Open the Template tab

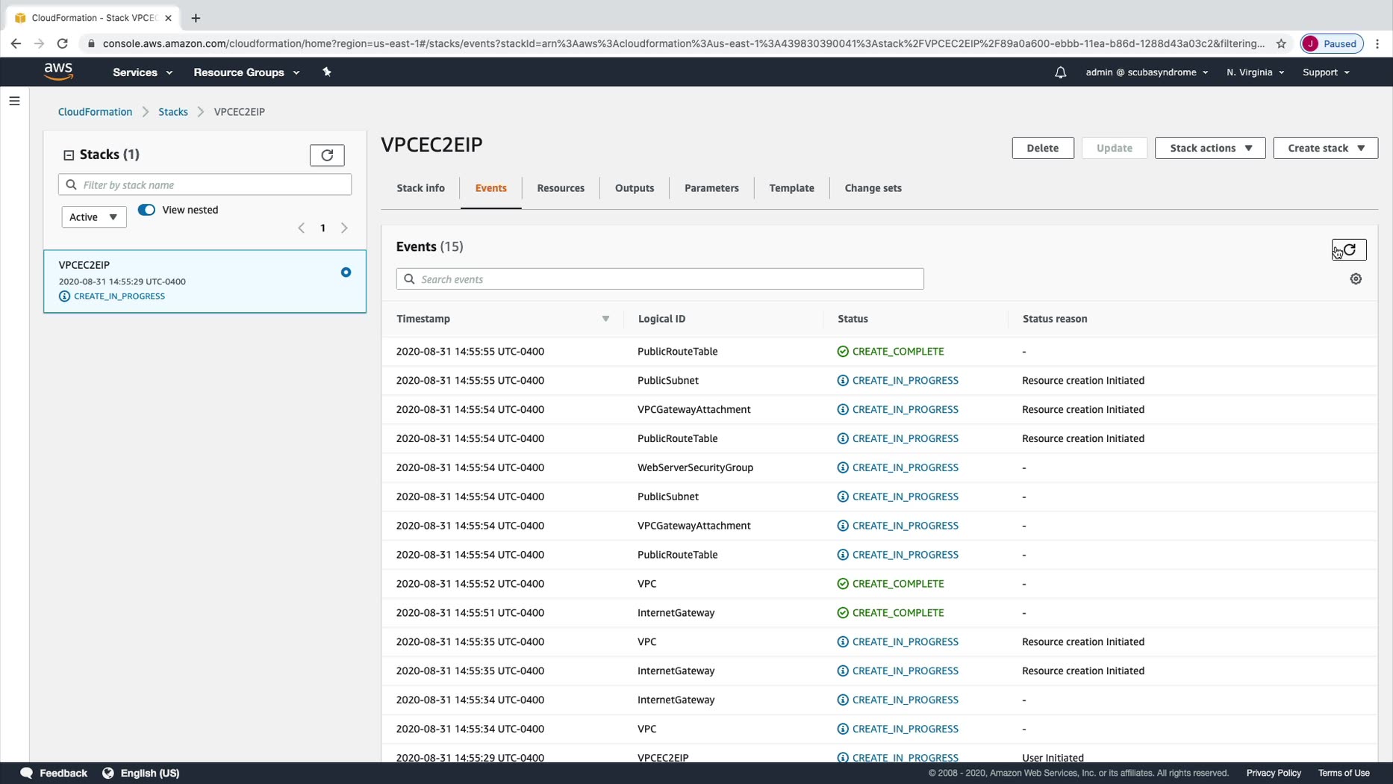[x=791, y=188]
